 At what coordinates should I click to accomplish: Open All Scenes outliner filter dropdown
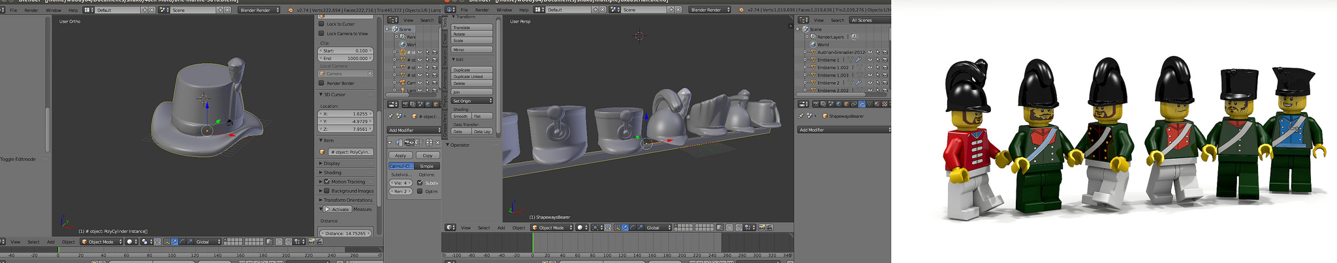click(870, 20)
